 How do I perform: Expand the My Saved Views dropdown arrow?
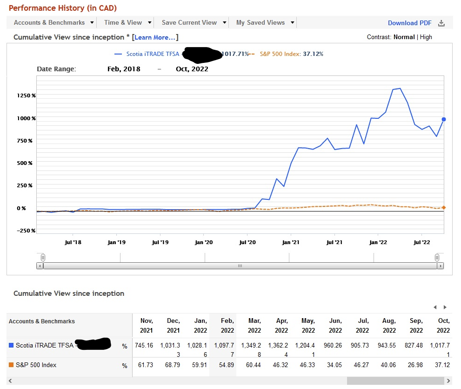pyautogui.click(x=292, y=23)
